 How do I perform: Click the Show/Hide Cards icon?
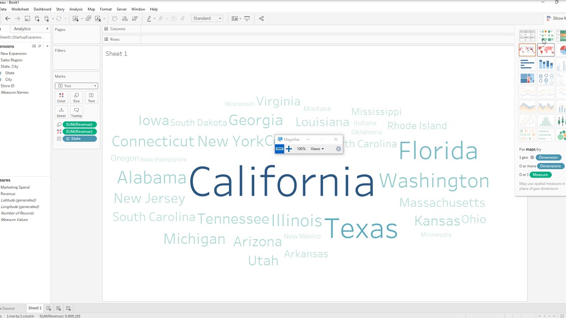pos(234,19)
